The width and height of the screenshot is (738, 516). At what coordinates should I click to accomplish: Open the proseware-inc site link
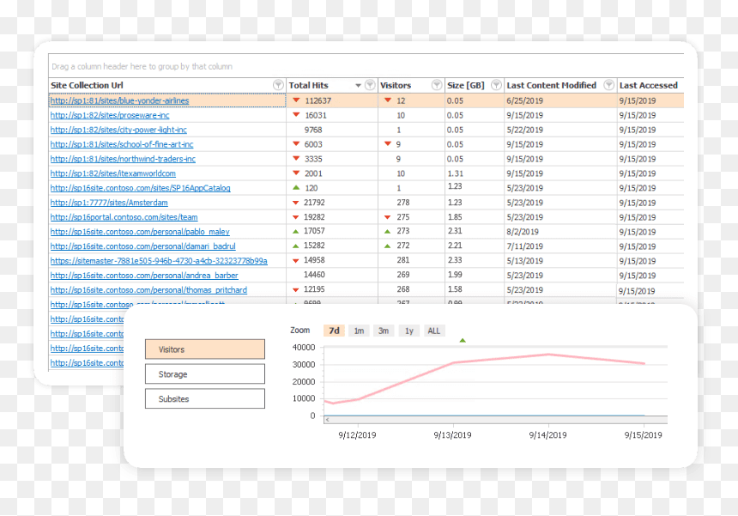point(110,115)
